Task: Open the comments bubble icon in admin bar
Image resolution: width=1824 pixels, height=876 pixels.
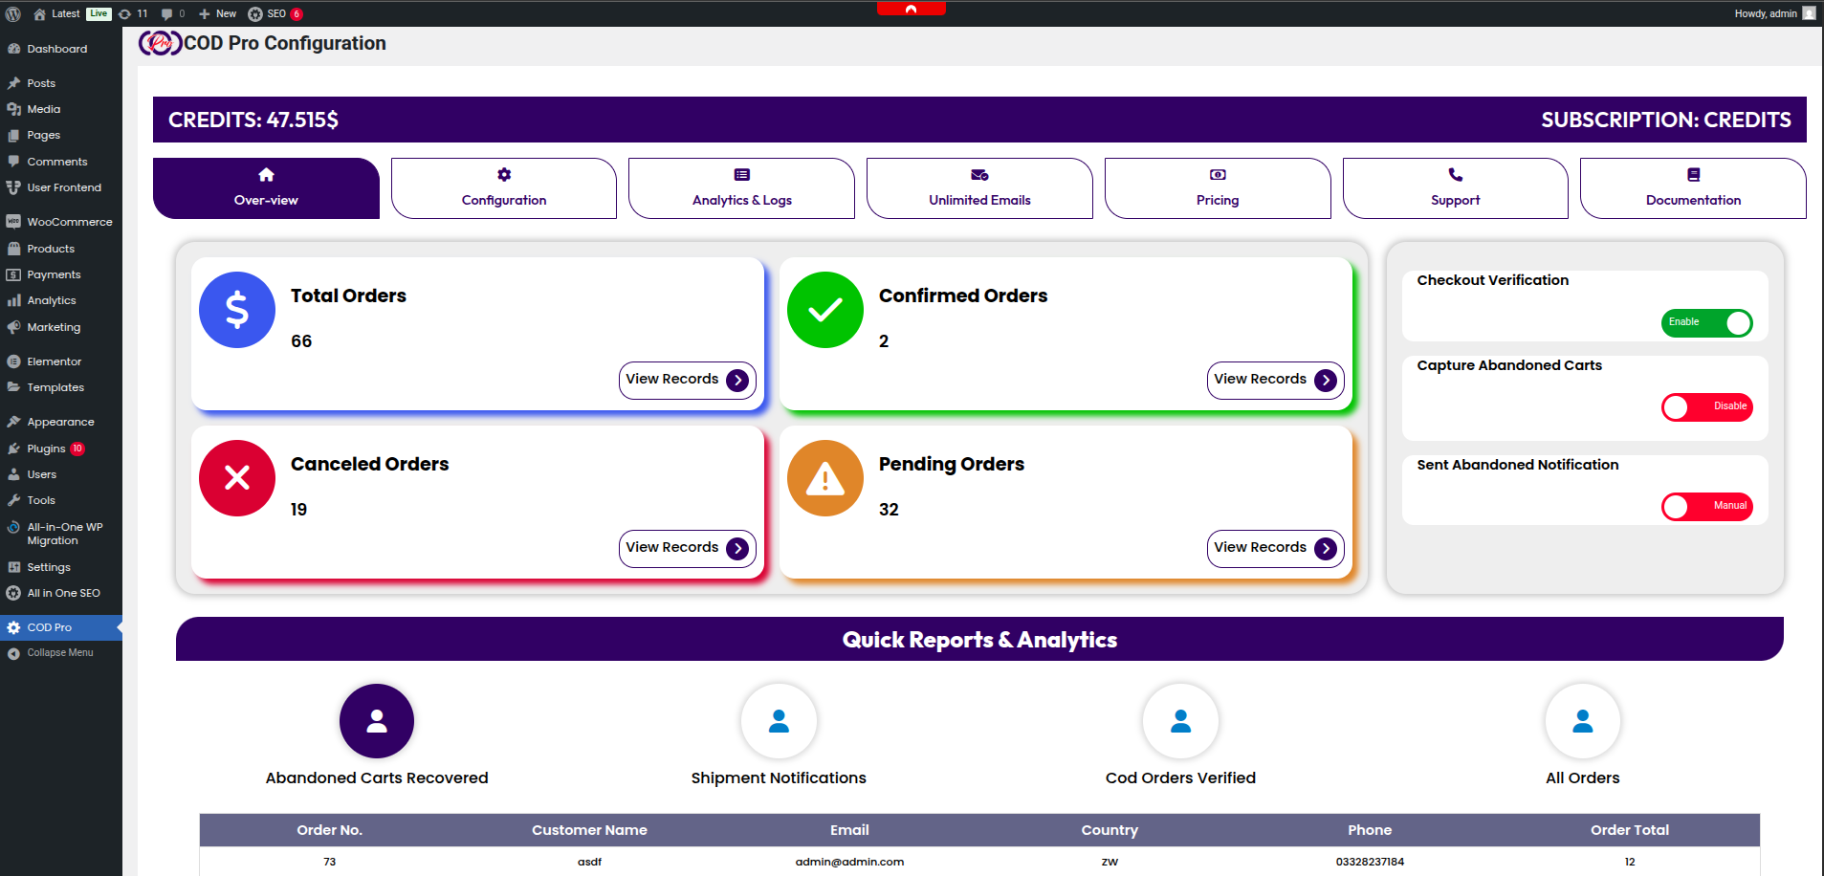Action: tap(167, 13)
